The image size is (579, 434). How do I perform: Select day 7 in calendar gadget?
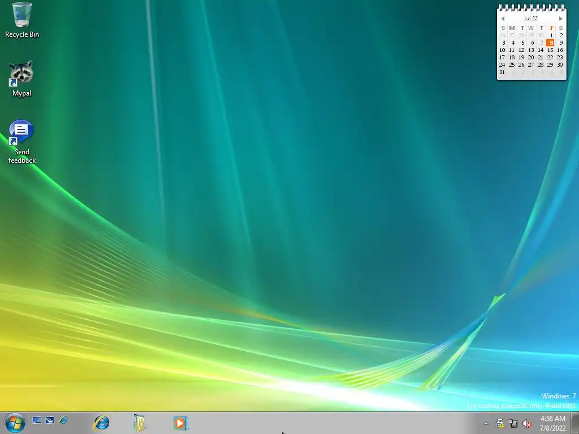pyautogui.click(x=542, y=43)
